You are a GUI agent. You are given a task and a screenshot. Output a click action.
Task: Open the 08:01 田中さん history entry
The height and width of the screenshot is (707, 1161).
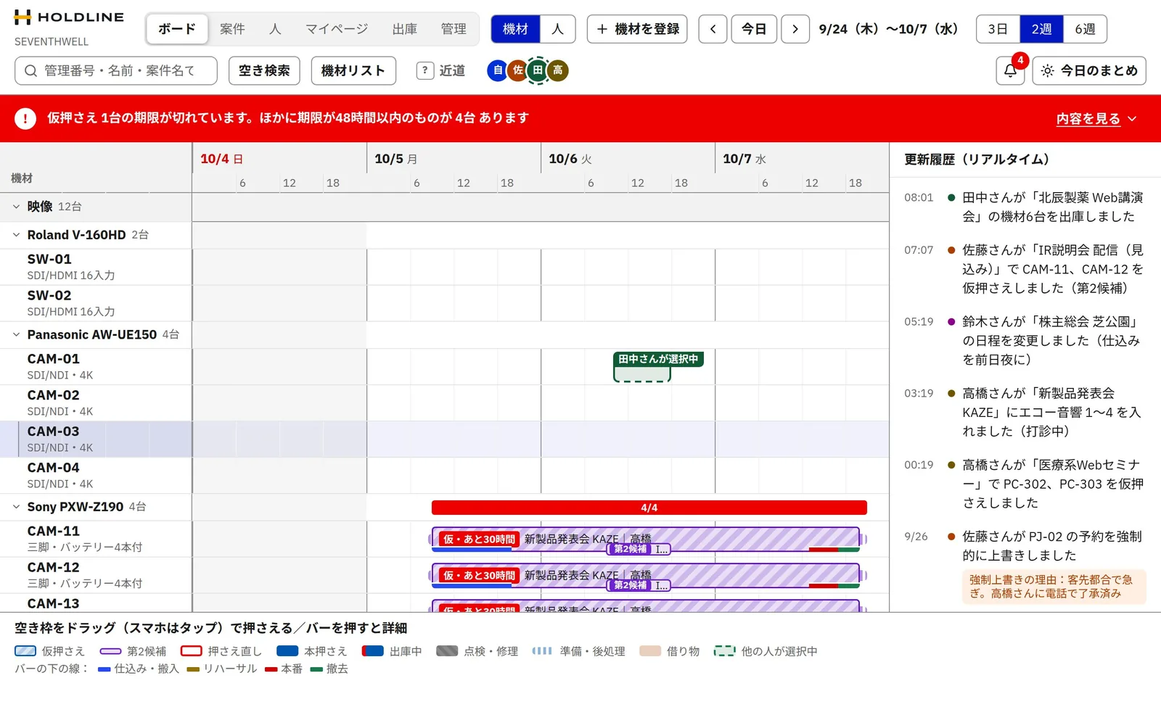point(1025,207)
